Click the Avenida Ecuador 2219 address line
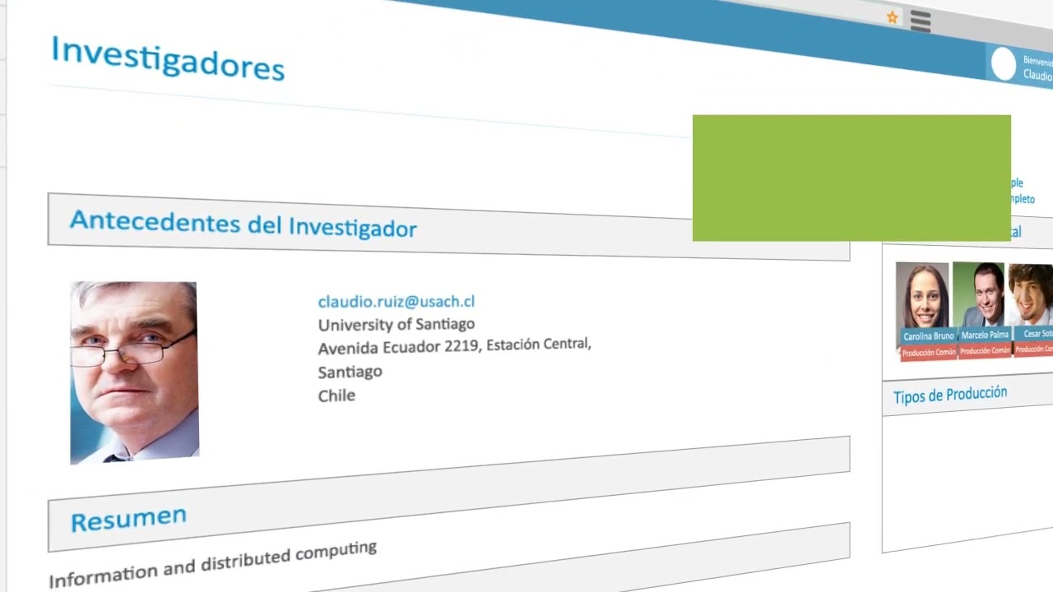Viewport: 1053px width, 592px height. coord(455,345)
